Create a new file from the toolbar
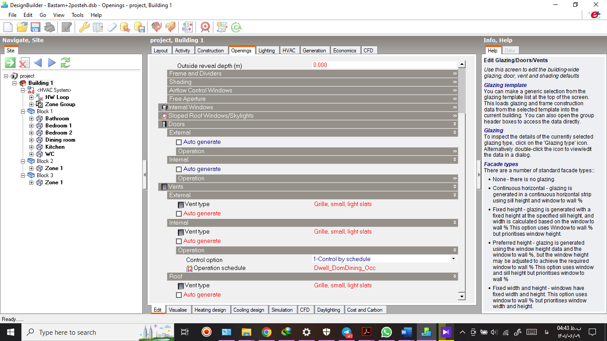Viewport: 607px width, 341px height. 8,27
